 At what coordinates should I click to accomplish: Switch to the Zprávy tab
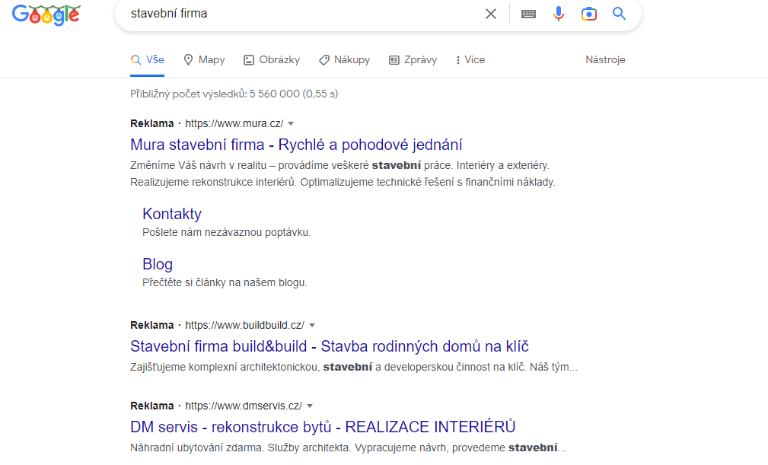point(413,59)
